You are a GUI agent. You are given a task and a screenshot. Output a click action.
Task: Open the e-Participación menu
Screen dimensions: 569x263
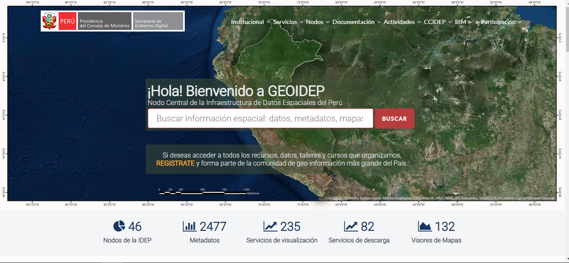pyautogui.click(x=498, y=22)
